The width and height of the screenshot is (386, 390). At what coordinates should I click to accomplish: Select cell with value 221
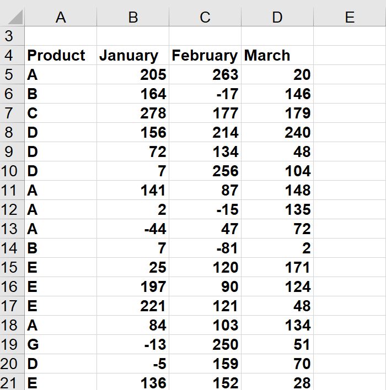click(133, 306)
